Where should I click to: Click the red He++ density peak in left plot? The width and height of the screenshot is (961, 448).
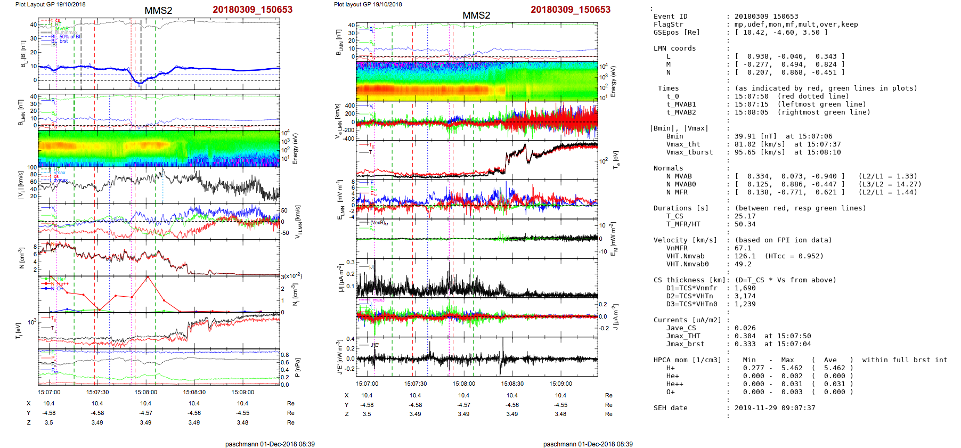coord(148,277)
